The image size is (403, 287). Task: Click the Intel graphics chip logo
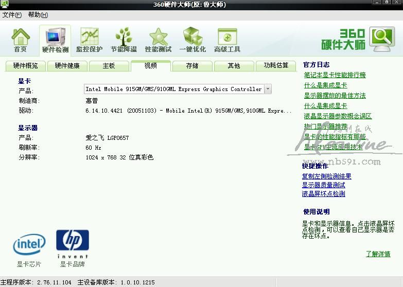click(29, 245)
